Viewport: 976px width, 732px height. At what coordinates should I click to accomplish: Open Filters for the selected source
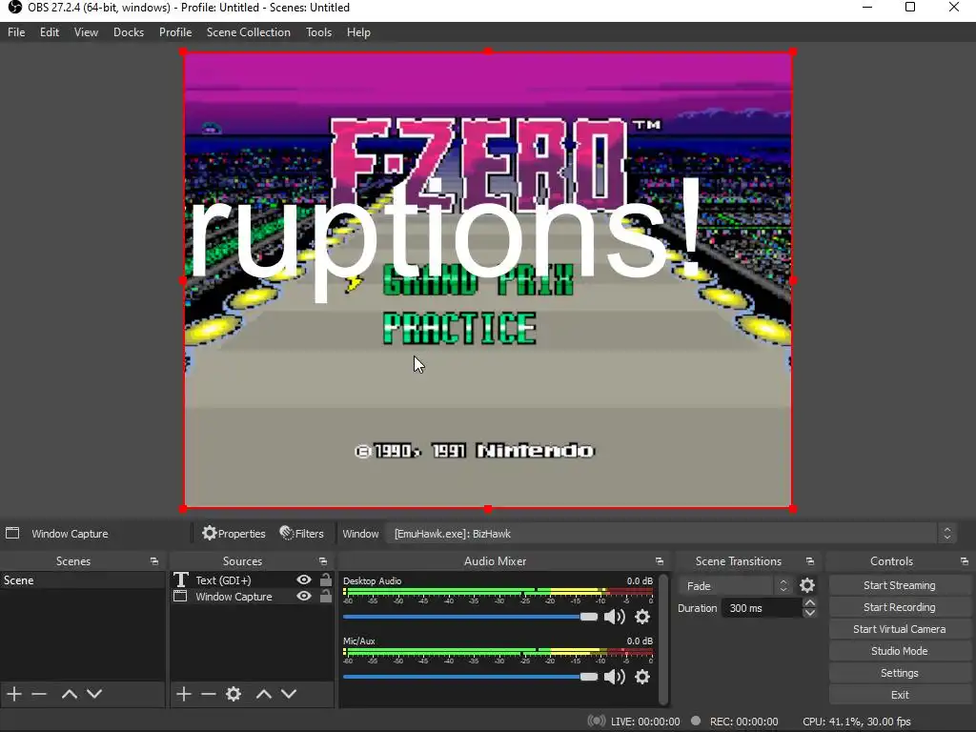point(302,534)
